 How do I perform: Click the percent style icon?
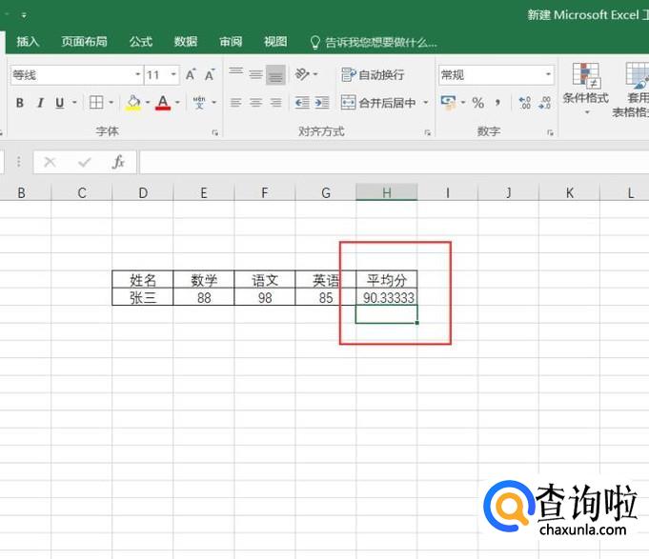tap(477, 103)
